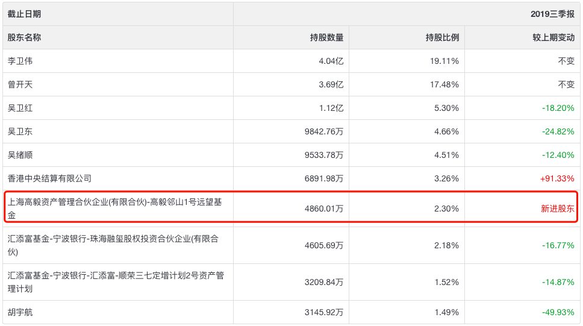Image resolution: width=583 pixels, height=326 pixels.
Task: Click the -14.87% change value
Action: tap(558, 282)
